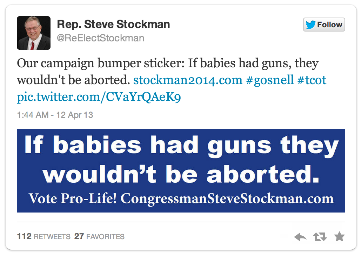Open the pic.twitter.com/CVaYrQAeK9 link
Image resolution: width=362 pixels, height=256 pixels.
point(99,97)
